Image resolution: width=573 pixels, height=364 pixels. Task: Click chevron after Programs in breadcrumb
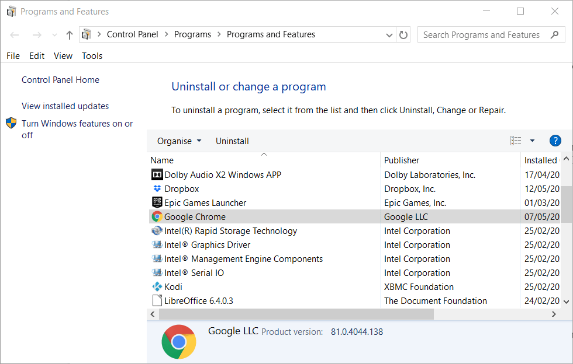[219, 34]
